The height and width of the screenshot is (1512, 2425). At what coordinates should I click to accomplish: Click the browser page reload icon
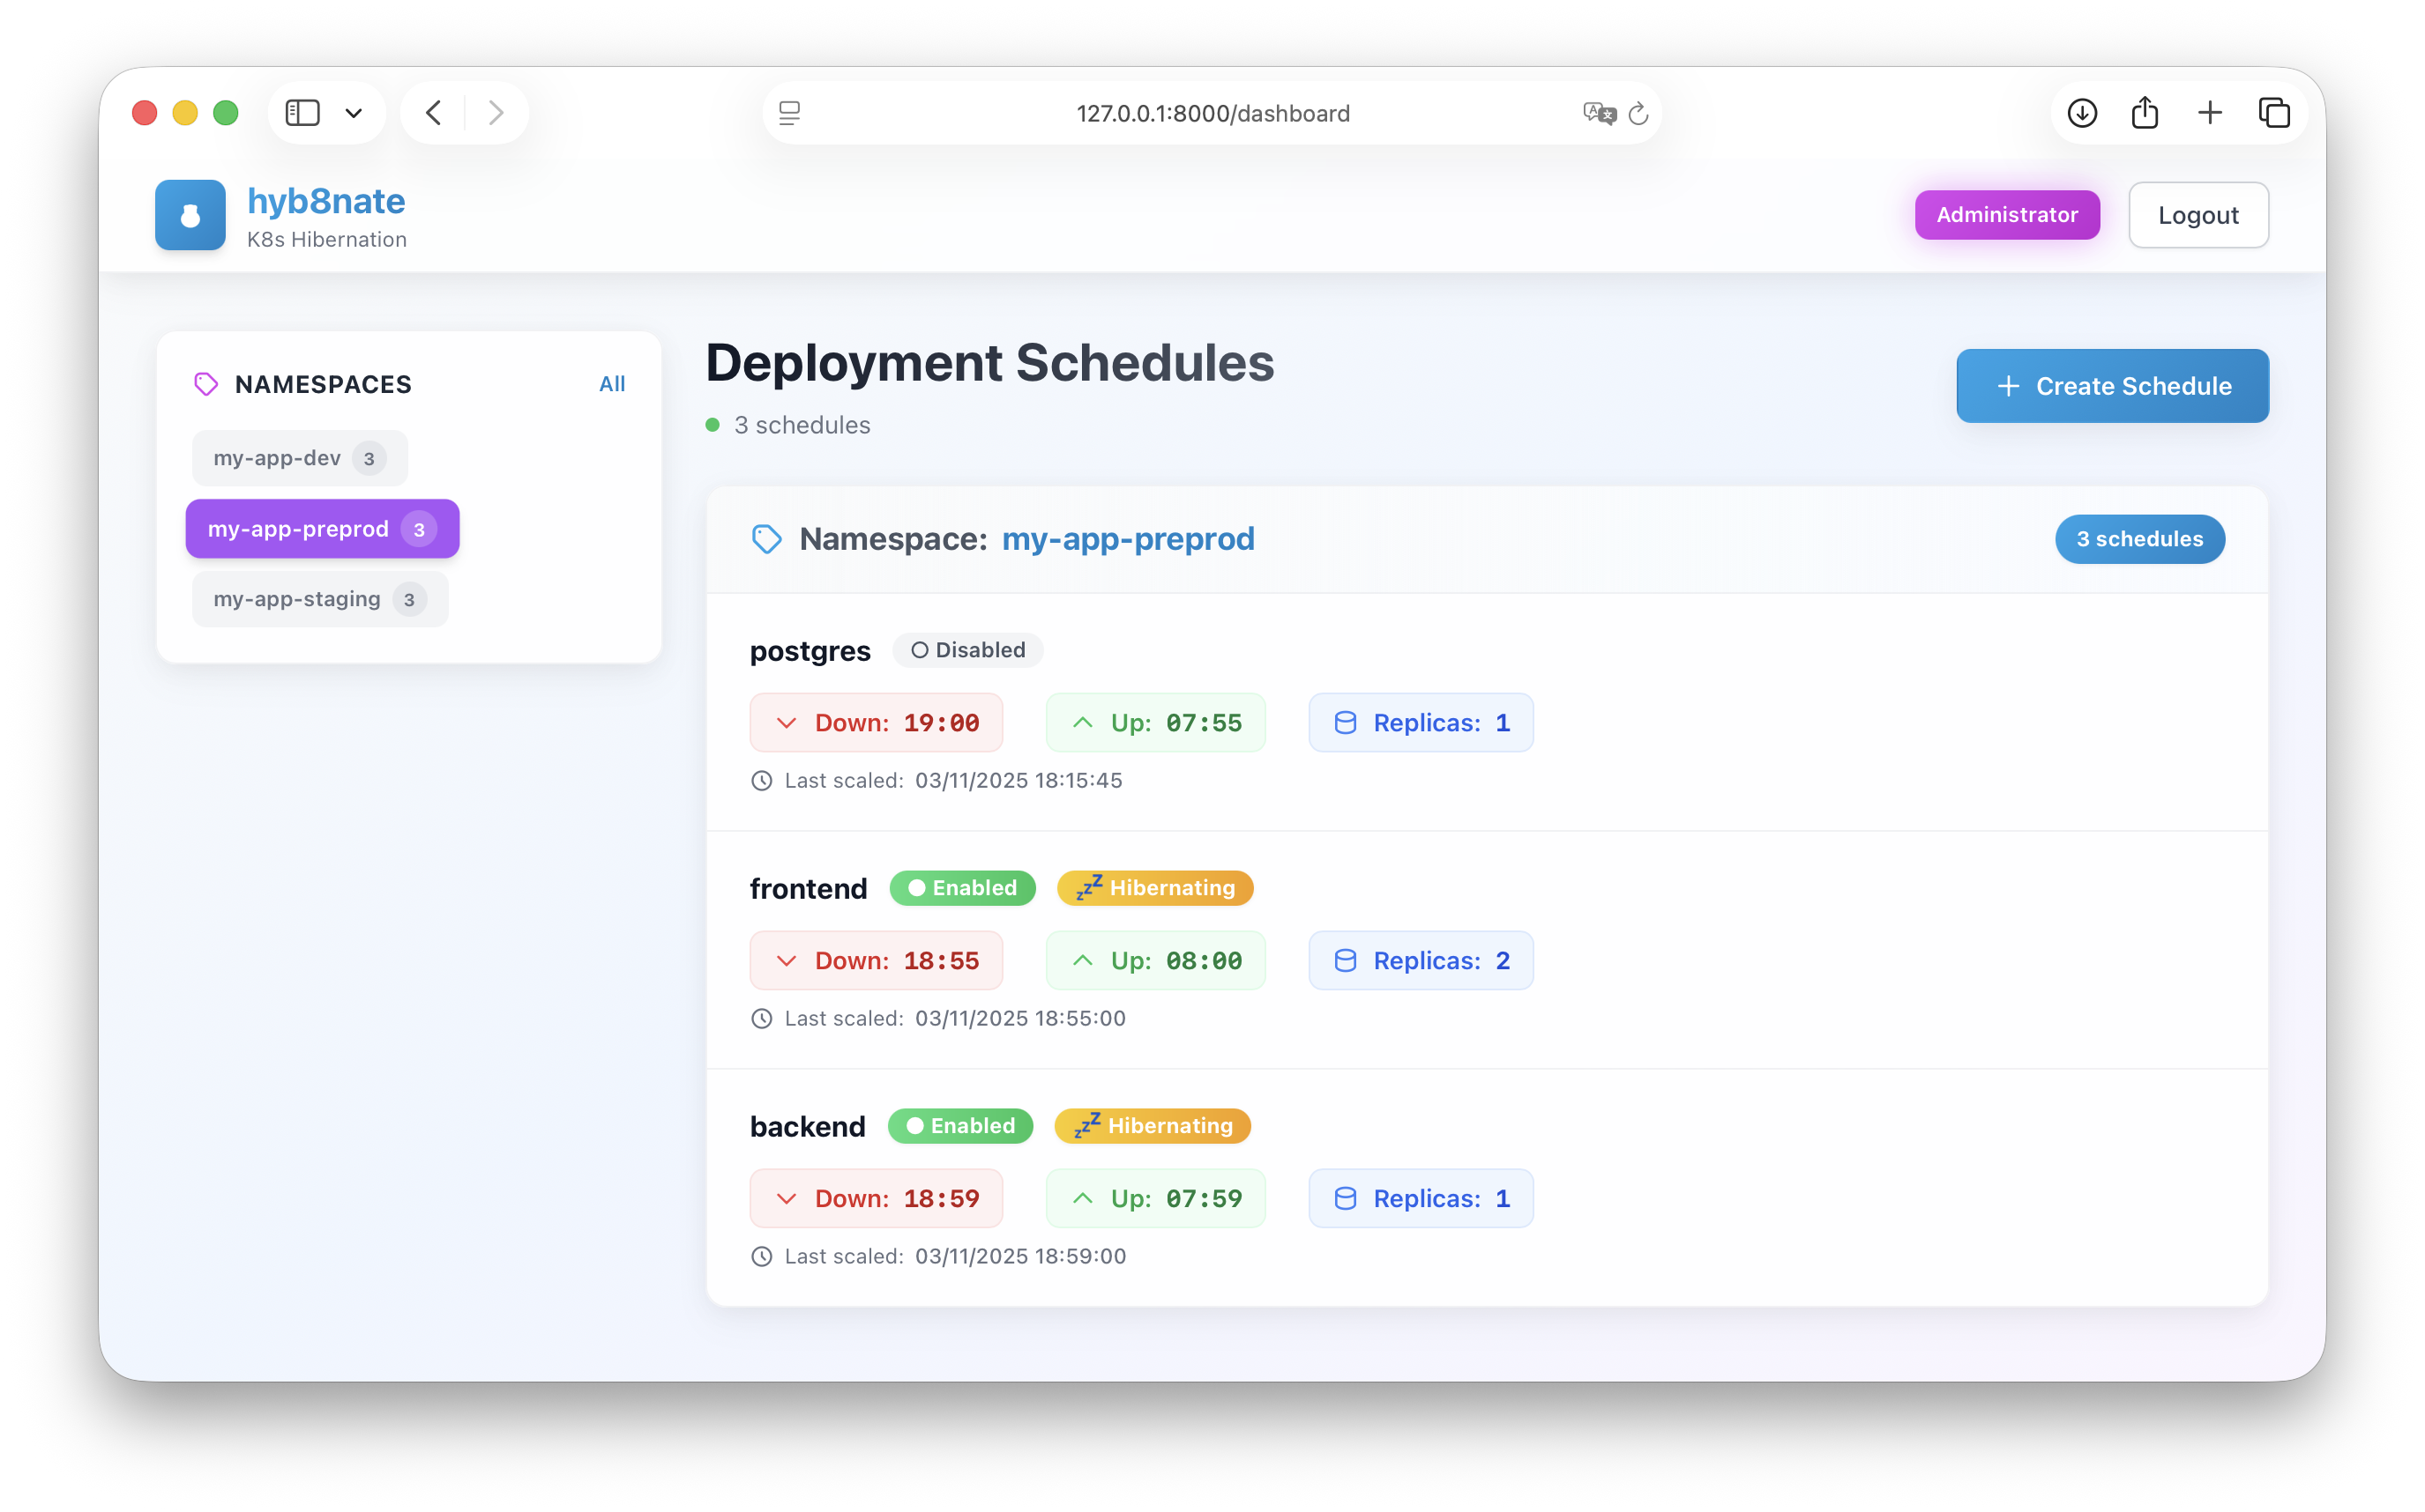[1638, 113]
